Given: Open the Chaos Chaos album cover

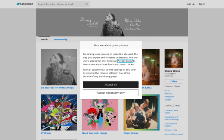Looking at the screenshot, I should point(141,112).
